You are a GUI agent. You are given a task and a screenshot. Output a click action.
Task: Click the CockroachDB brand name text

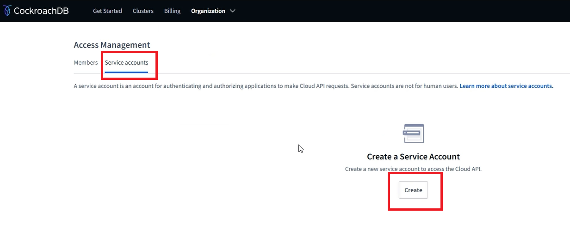pos(41,11)
